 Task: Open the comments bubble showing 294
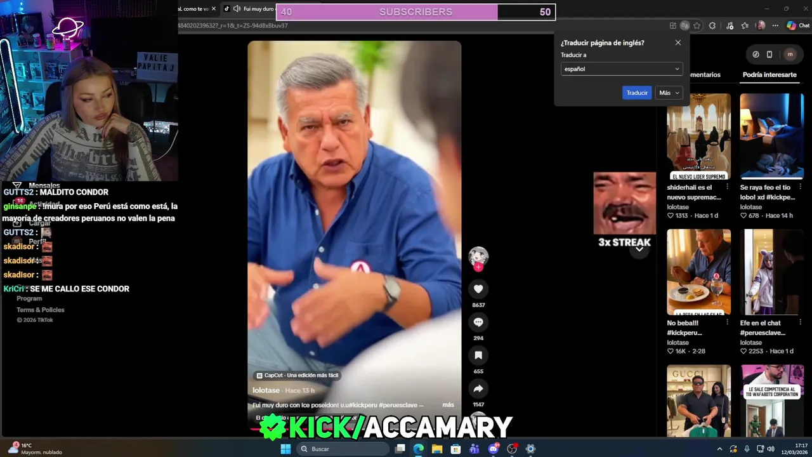[478, 322]
